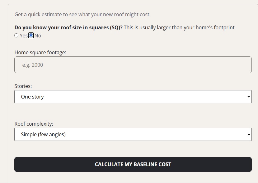Image resolution: width=258 pixels, height=183 pixels.
Task: Click the Stories field showing One story
Action: (x=133, y=96)
